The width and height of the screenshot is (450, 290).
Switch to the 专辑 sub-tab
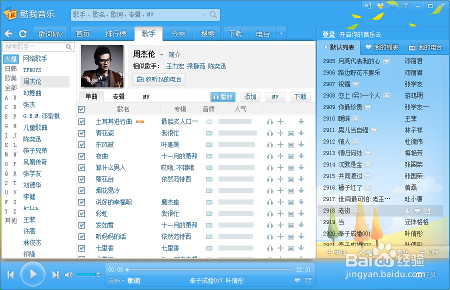[118, 97]
